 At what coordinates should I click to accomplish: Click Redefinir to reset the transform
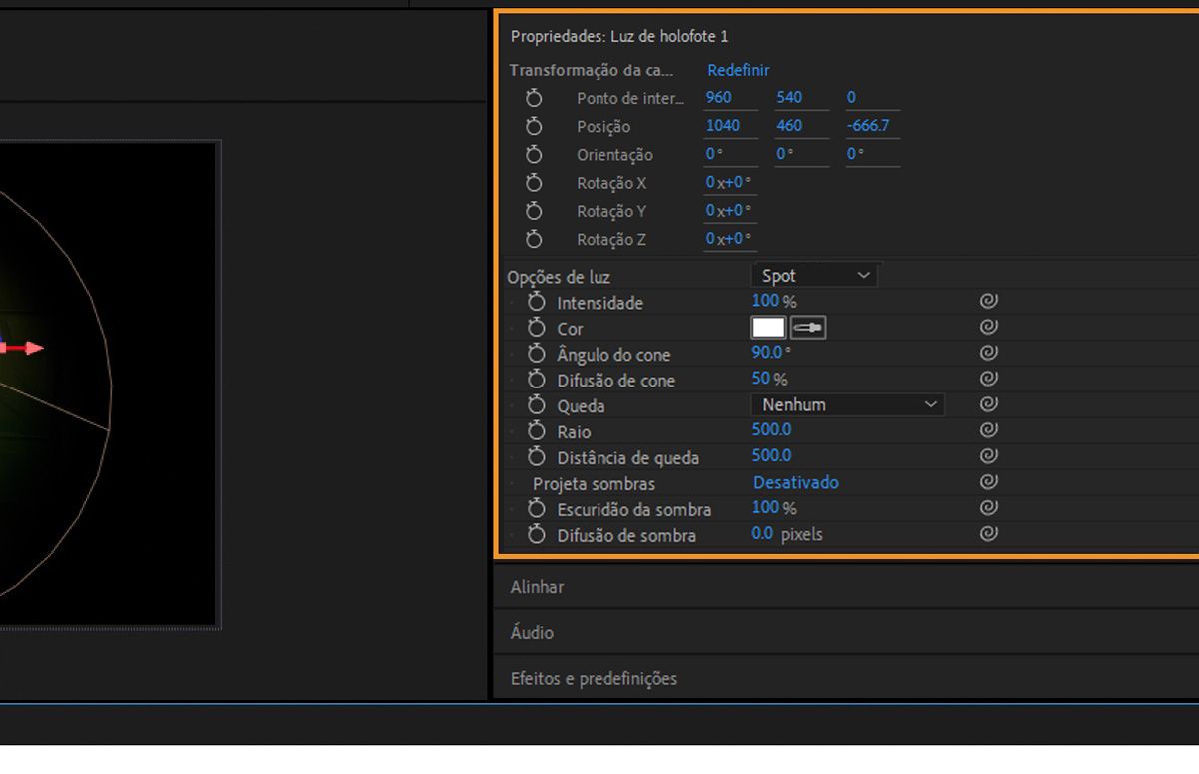click(738, 70)
